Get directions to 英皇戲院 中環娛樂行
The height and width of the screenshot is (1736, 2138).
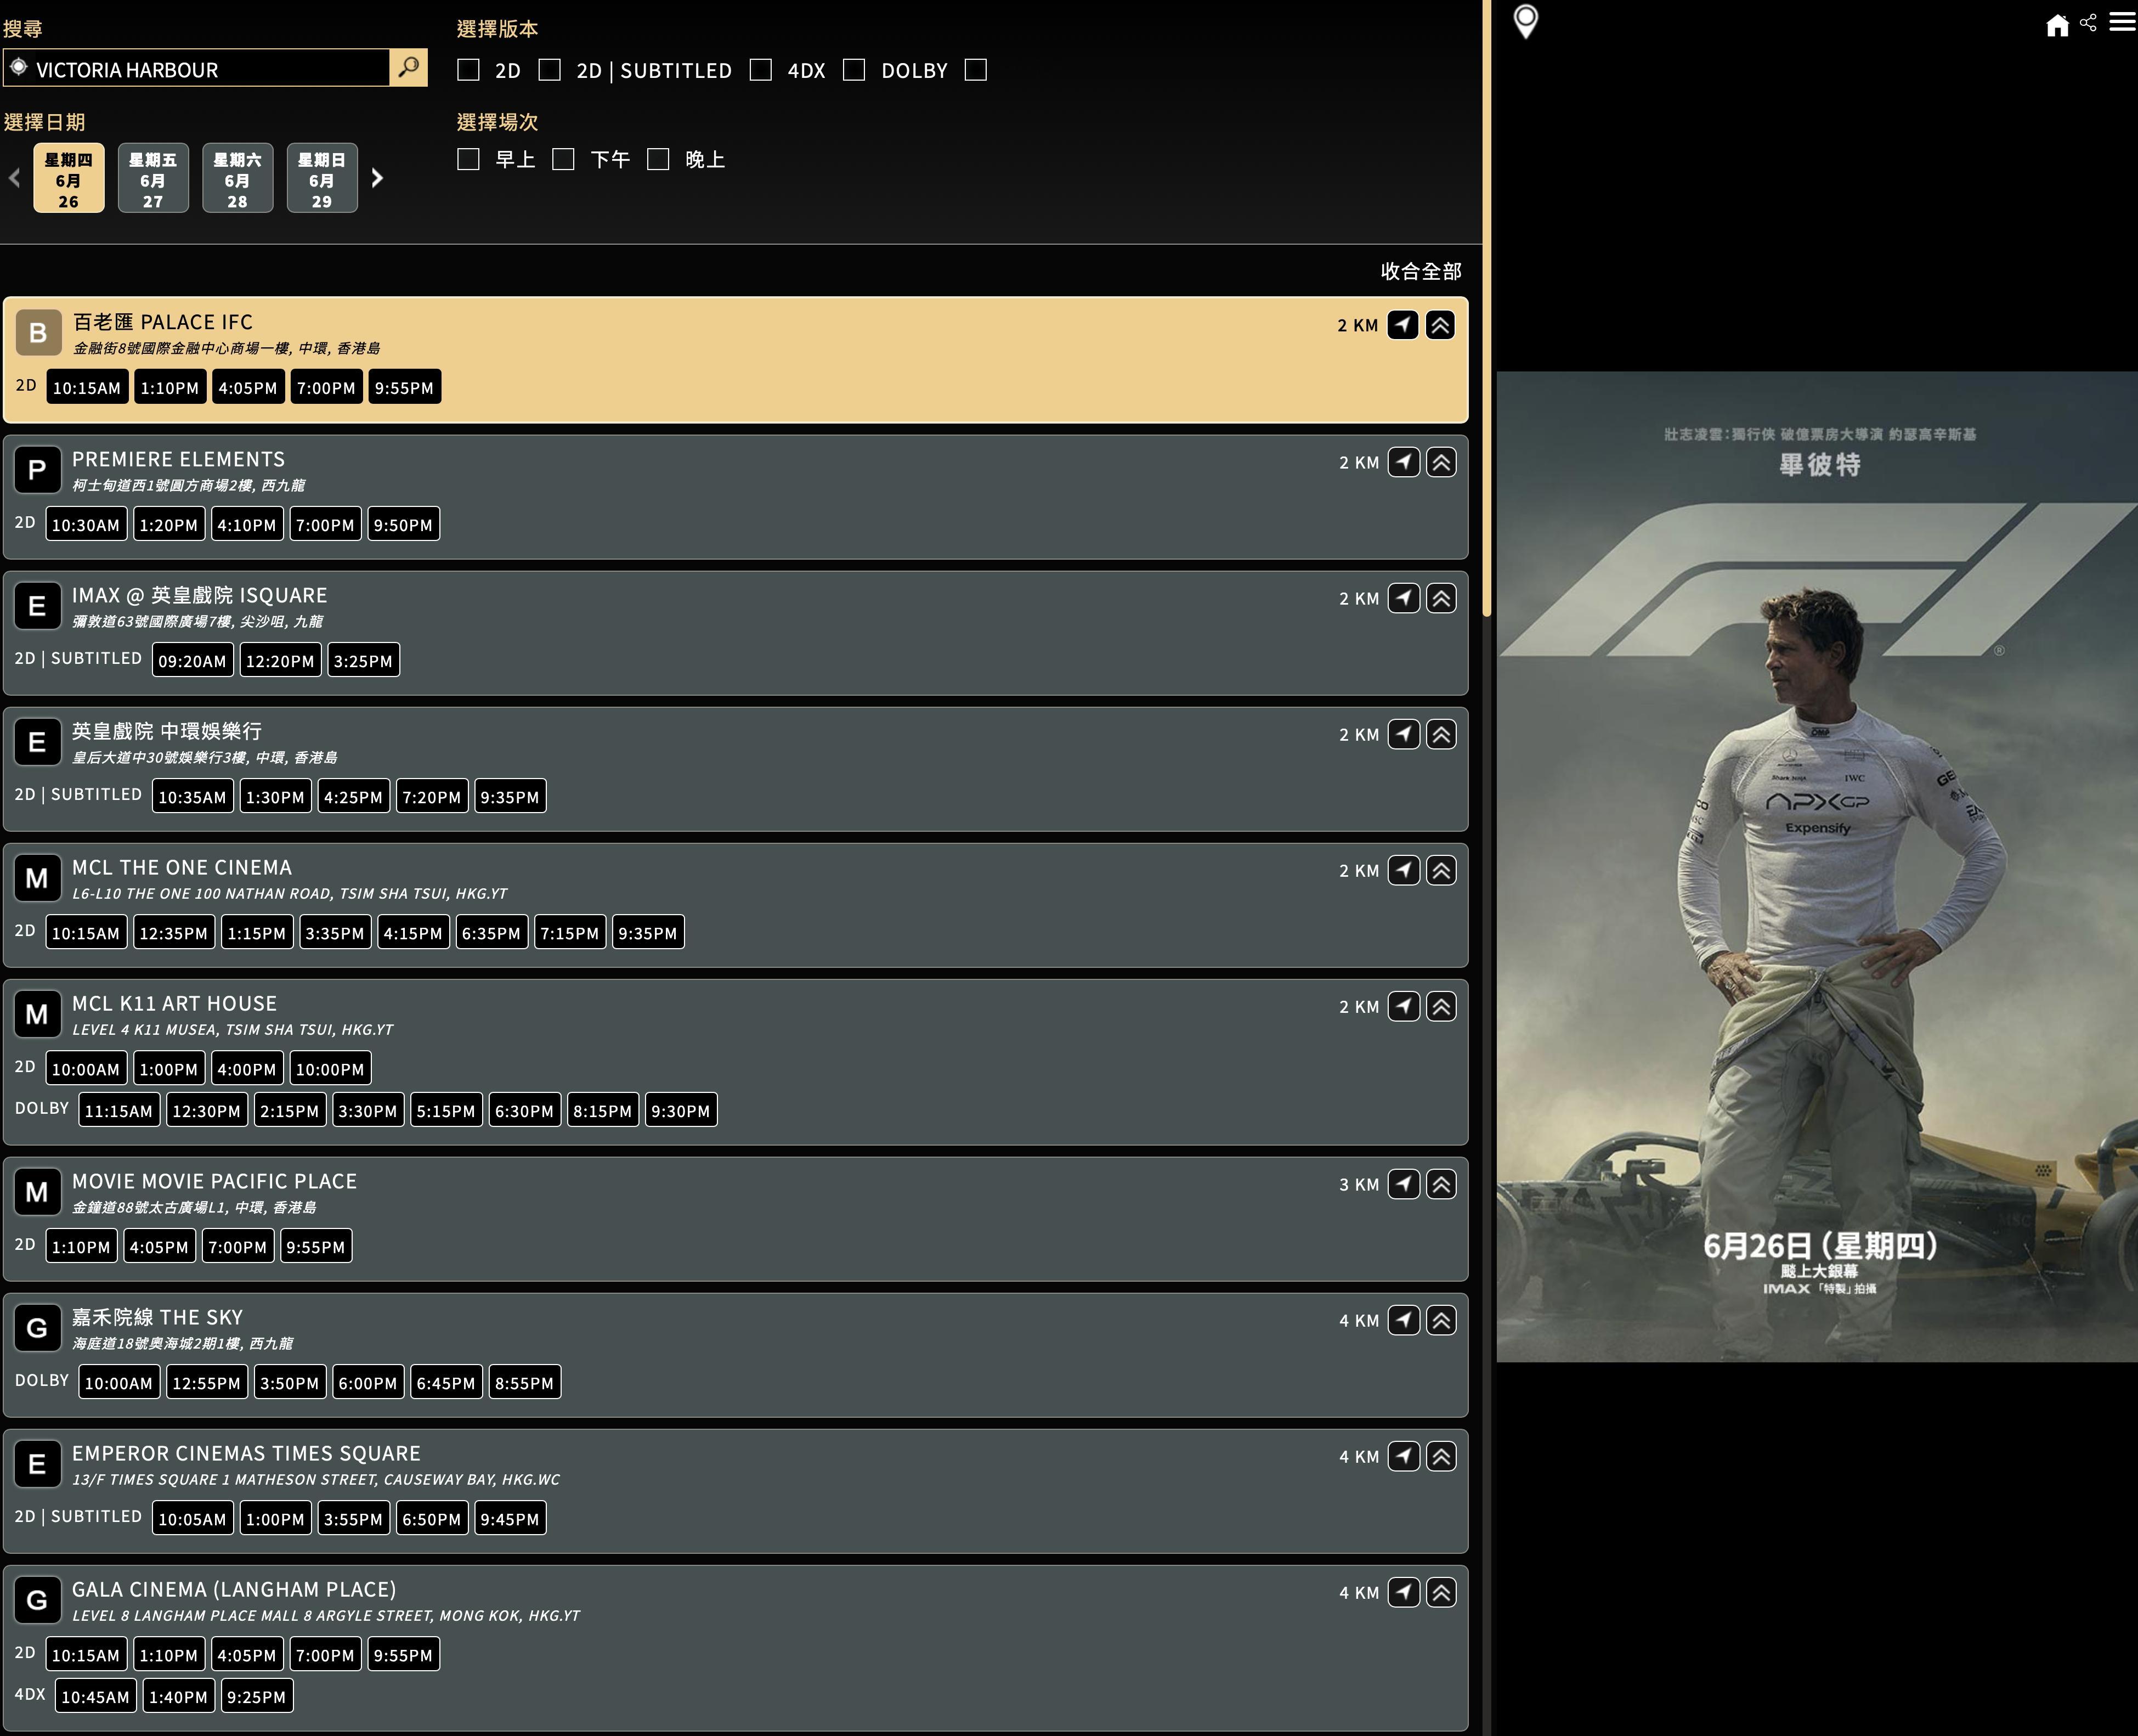point(1404,734)
